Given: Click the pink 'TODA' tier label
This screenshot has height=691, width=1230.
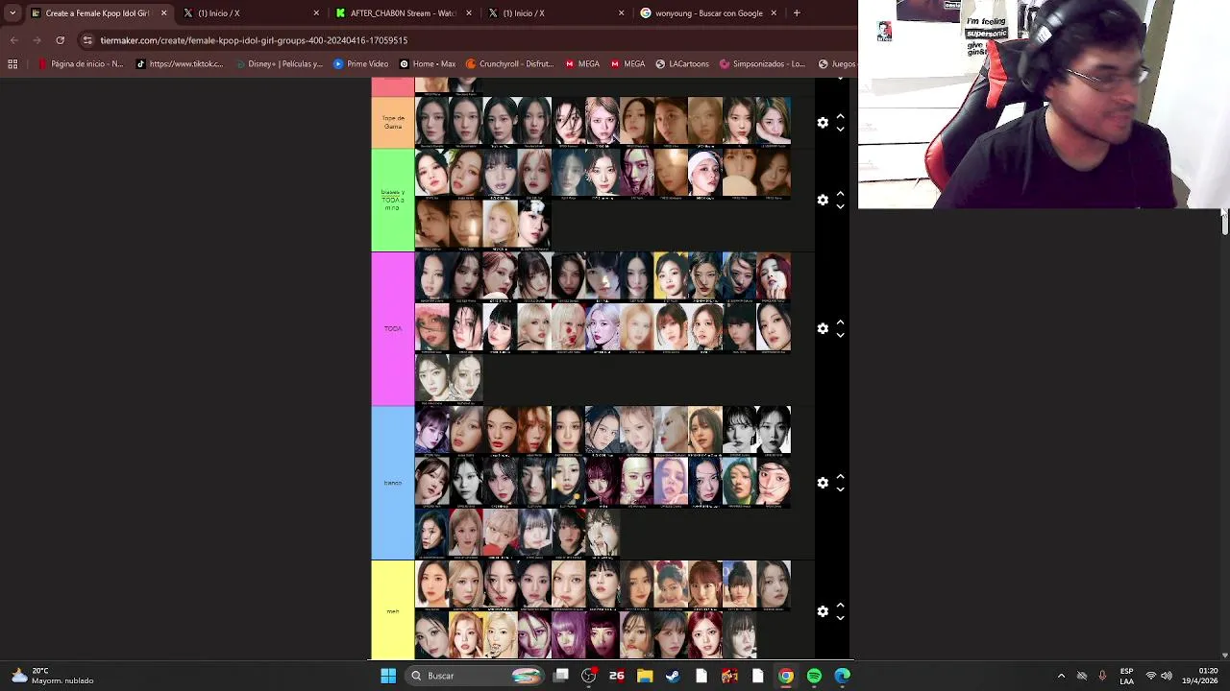Looking at the screenshot, I should 393,328.
